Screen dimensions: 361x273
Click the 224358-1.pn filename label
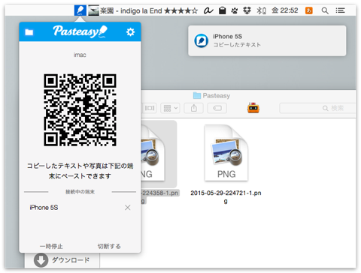point(159,193)
